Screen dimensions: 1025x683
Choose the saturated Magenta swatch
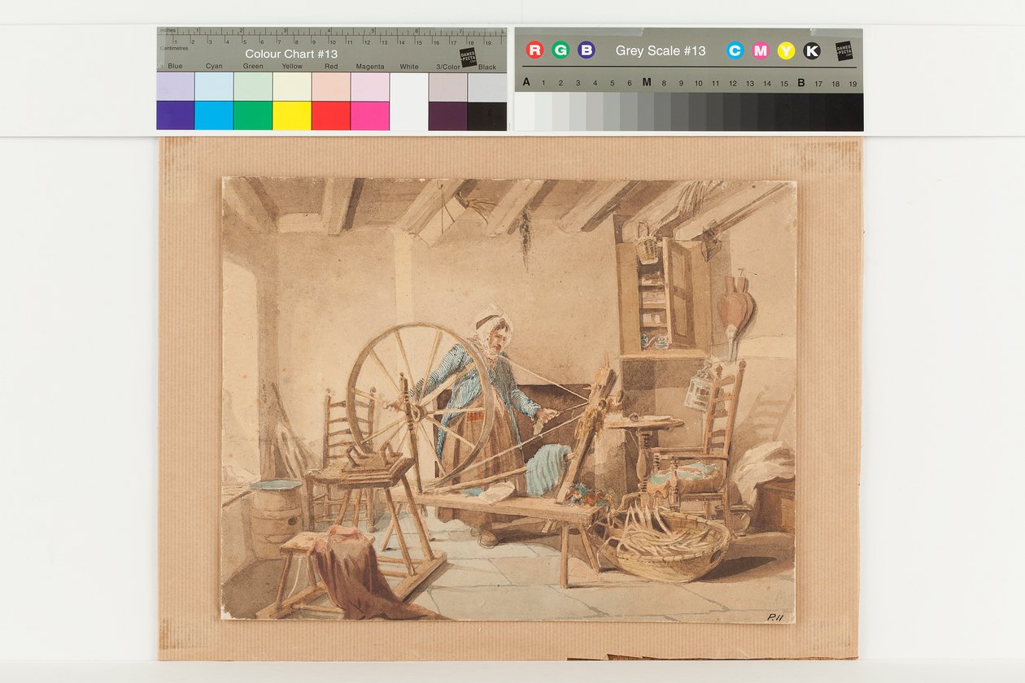[370, 115]
